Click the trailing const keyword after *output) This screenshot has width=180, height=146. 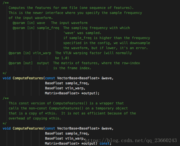(105, 143)
